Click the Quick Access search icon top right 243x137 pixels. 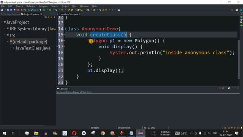232,10
